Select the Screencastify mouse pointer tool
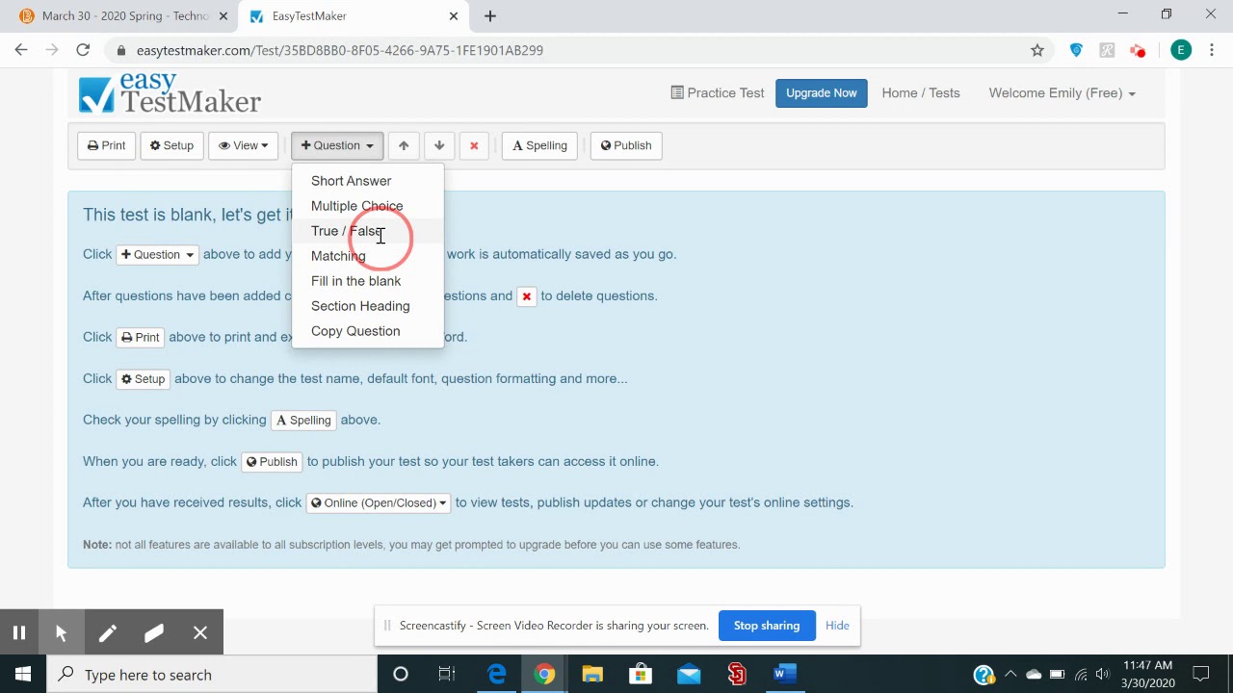The width and height of the screenshot is (1233, 693). tap(61, 632)
